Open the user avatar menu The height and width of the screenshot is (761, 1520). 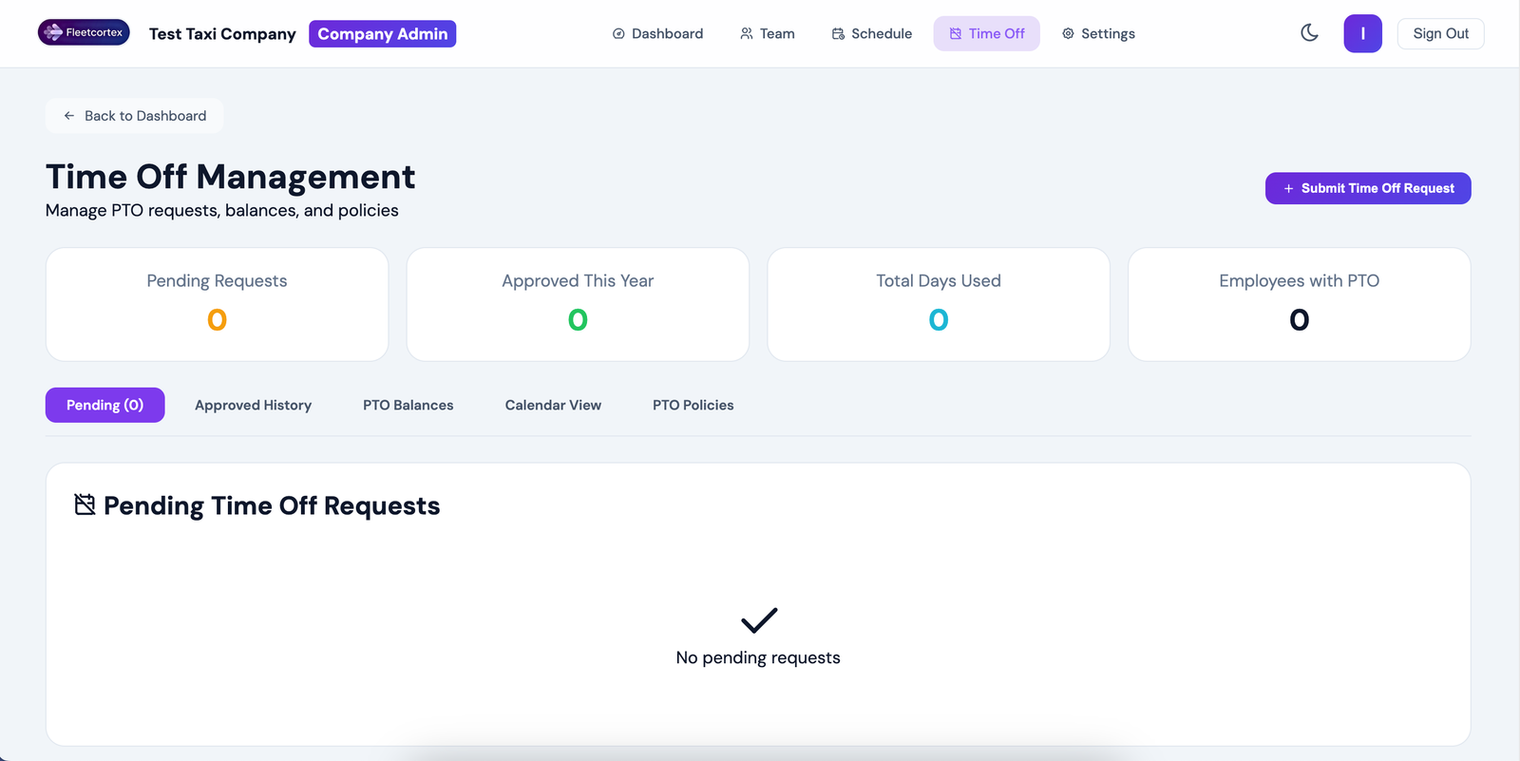[x=1362, y=33]
